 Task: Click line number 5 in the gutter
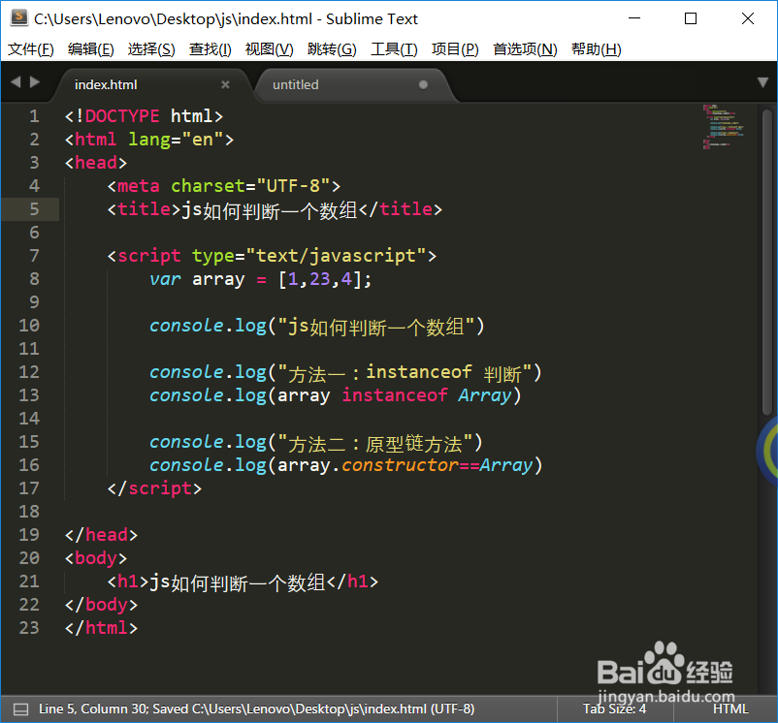pos(34,209)
